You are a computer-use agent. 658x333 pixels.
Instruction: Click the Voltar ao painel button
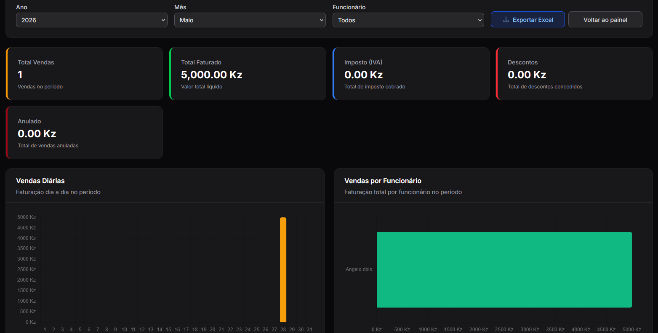(x=605, y=20)
